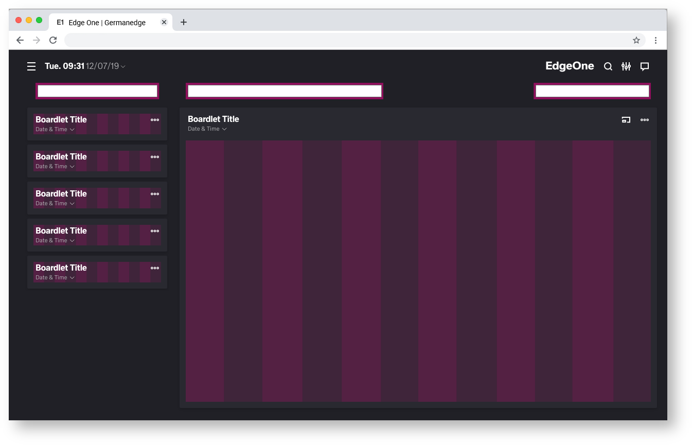Click the search magnifier icon
This screenshot has width=692, height=445.
[x=608, y=66]
